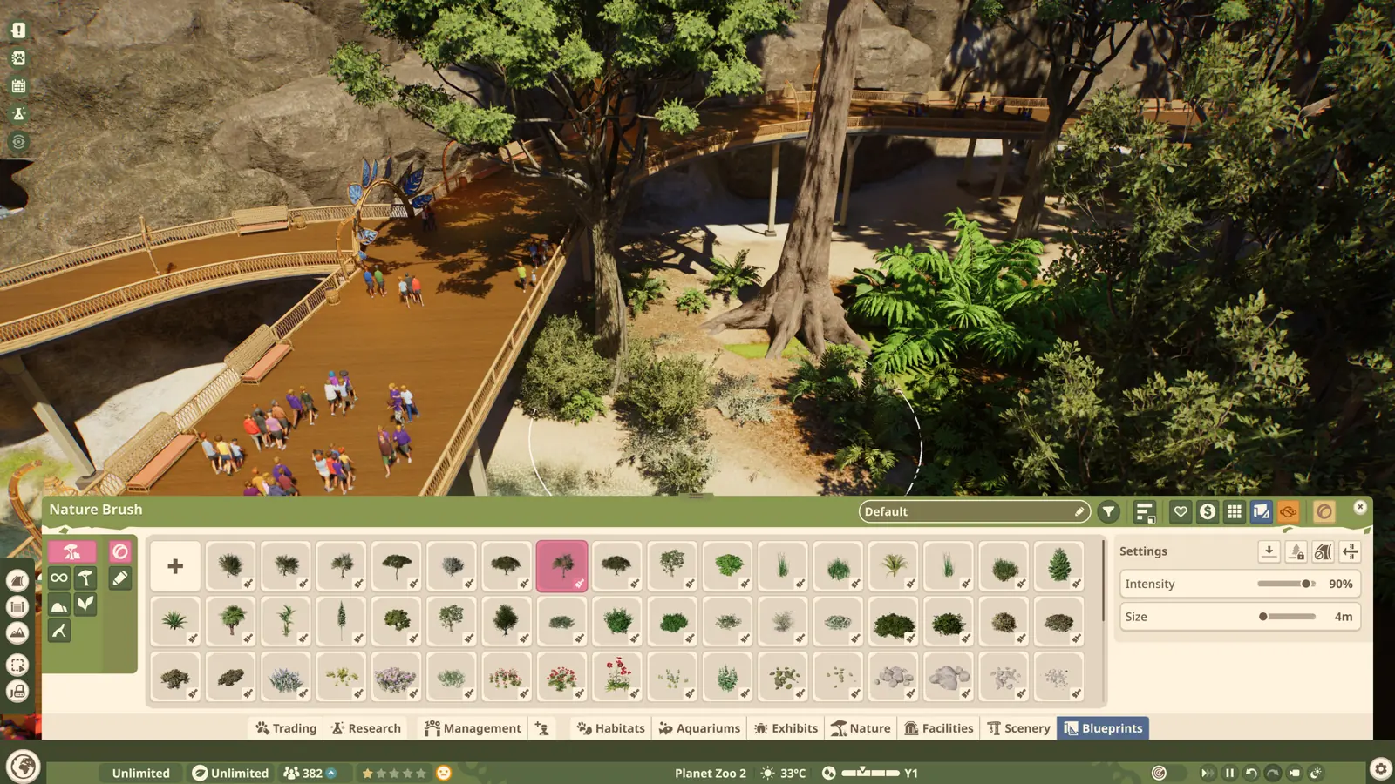Pause the game with pause button
Viewport: 1395px width, 784px height.
coord(1230,773)
